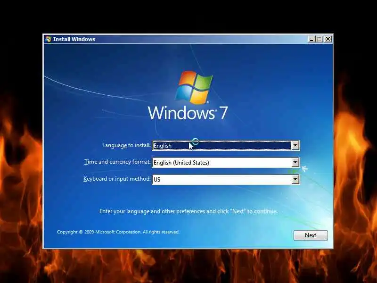This screenshot has height=283, width=377.
Task: Click the 'Enter your language' instruction text
Action: 188,211
